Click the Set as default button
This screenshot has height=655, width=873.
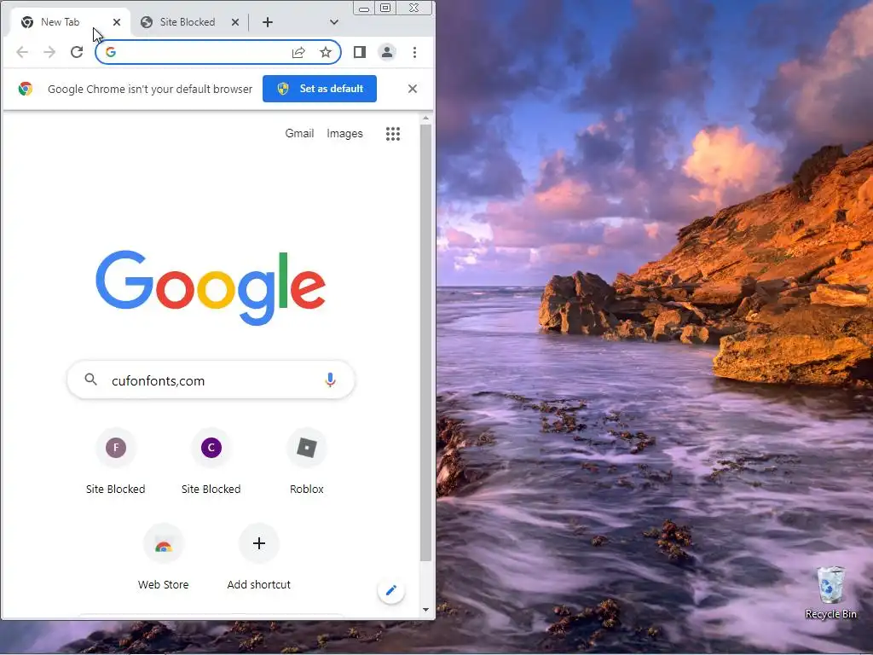click(320, 89)
